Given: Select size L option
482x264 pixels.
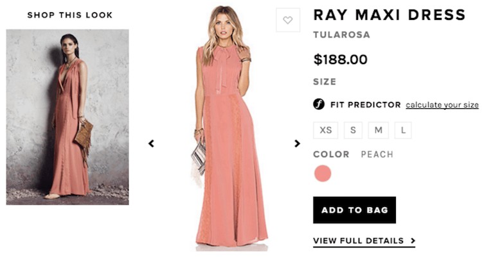Looking at the screenshot, I should (403, 130).
